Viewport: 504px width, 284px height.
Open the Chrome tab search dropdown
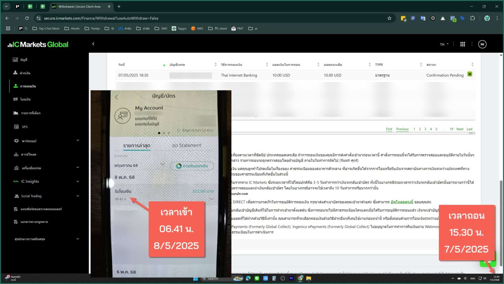pyautogui.click(x=6, y=6)
